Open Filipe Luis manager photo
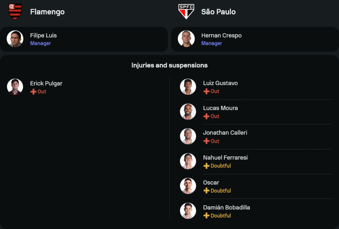 [x=15, y=39]
